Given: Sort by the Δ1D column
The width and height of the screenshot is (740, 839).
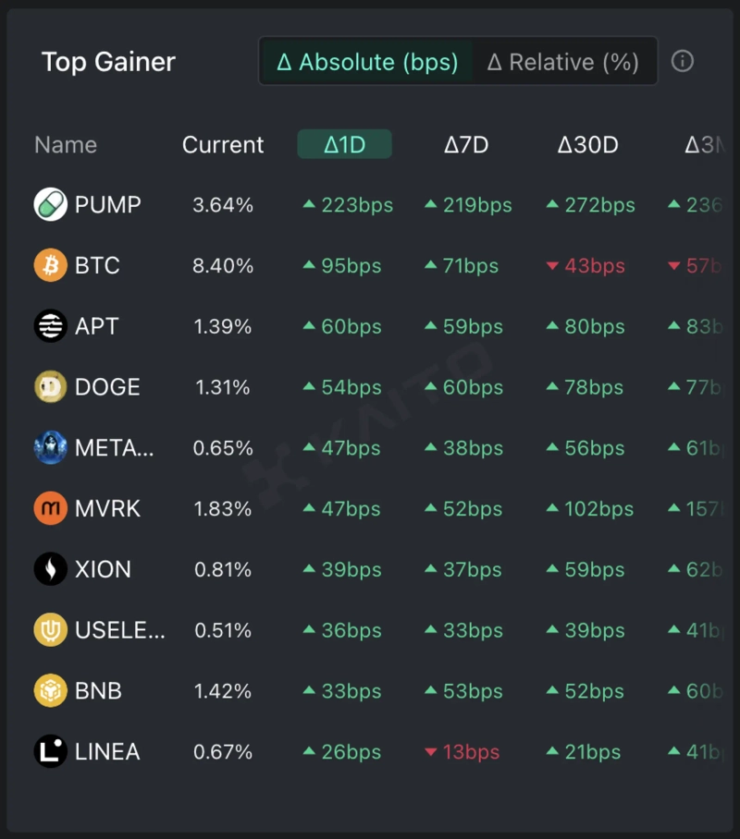Looking at the screenshot, I should 345,144.
